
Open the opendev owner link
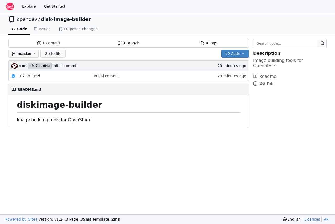(x=27, y=19)
